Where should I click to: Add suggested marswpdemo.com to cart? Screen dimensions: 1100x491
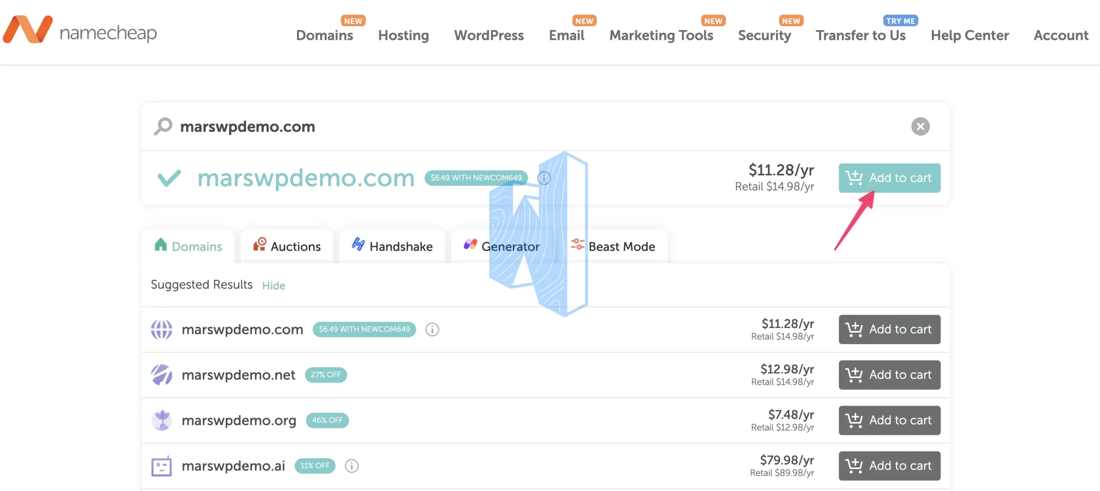point(889,329)
